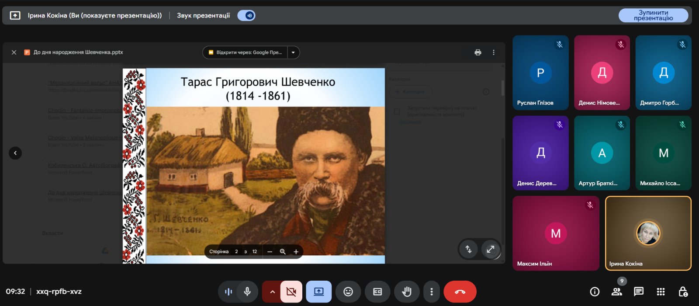This screenshot has width=699, height=306.
Task: Print the presentation file
Action: [478, 52]
